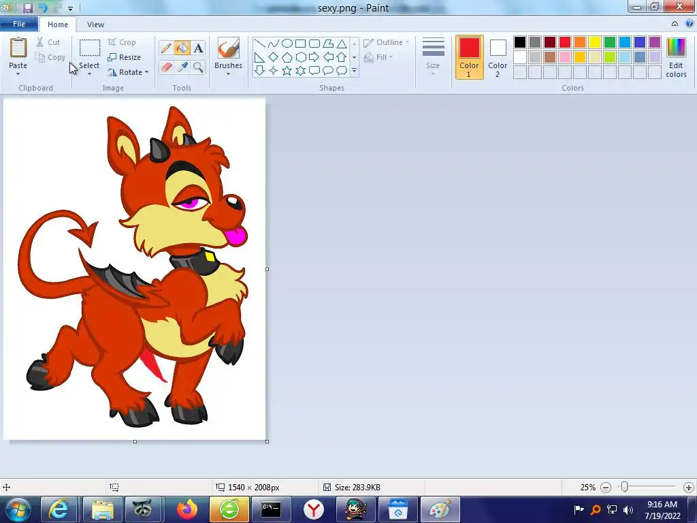Choose the Hexagon shape

pos(300,57)
